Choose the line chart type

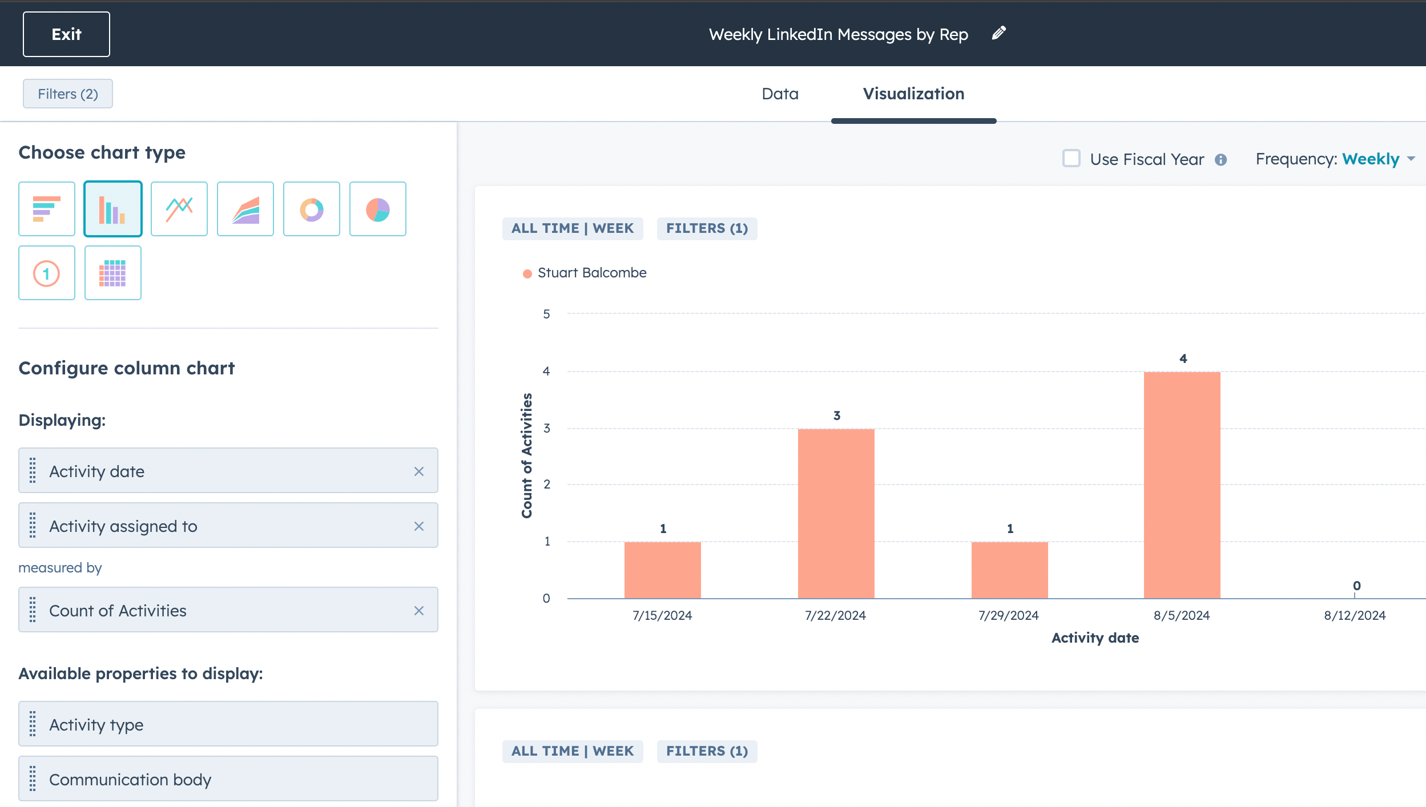(x=179, y=209)
